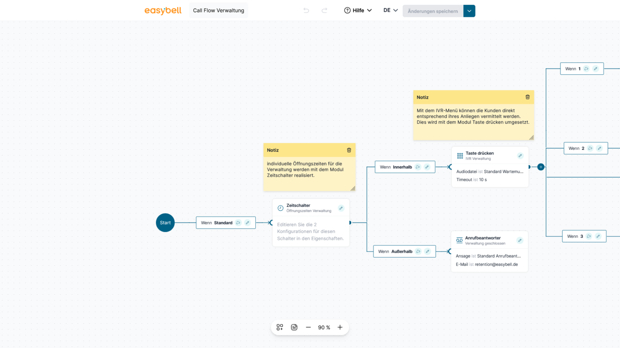The height and width of the screenshot is (348, 620).
Task: Delete the IVR-Menü note with trash icon
Action: pos(527,97)
